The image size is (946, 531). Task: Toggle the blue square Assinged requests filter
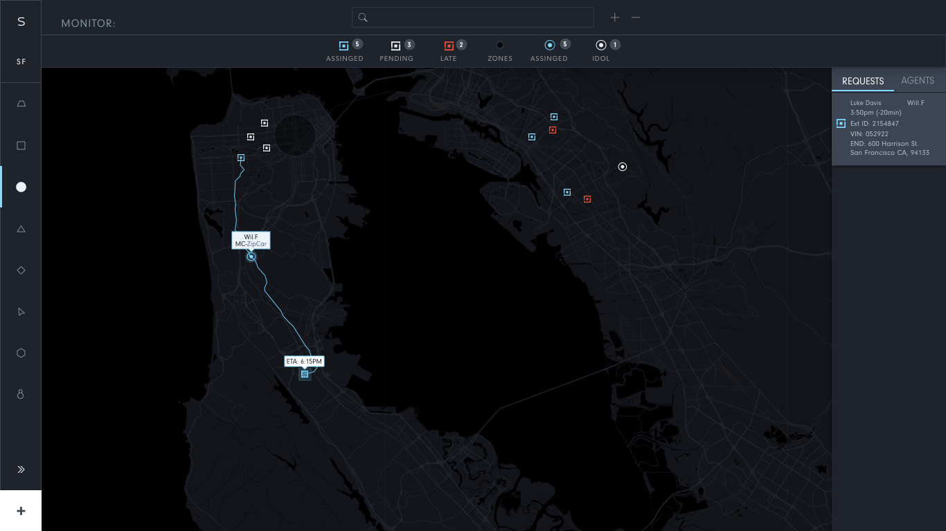[345, 51]
